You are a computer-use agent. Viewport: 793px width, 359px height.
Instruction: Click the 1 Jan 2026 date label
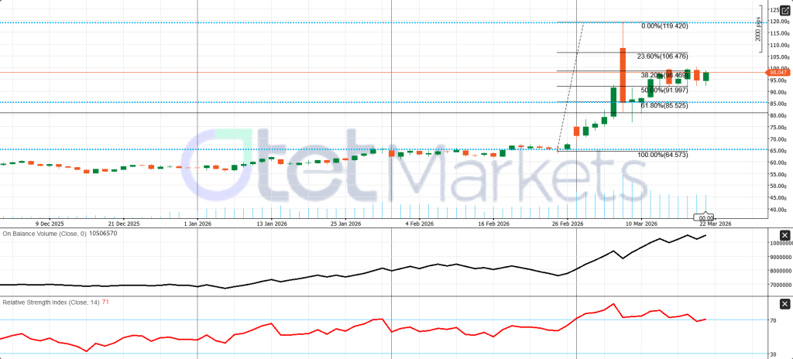(197, 224)
